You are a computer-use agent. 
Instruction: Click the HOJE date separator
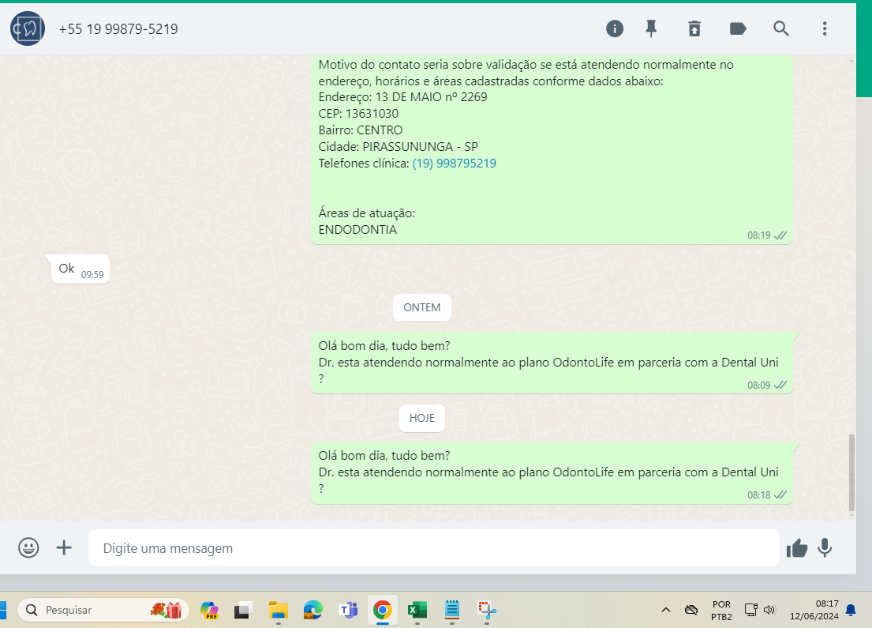[422, 418]
